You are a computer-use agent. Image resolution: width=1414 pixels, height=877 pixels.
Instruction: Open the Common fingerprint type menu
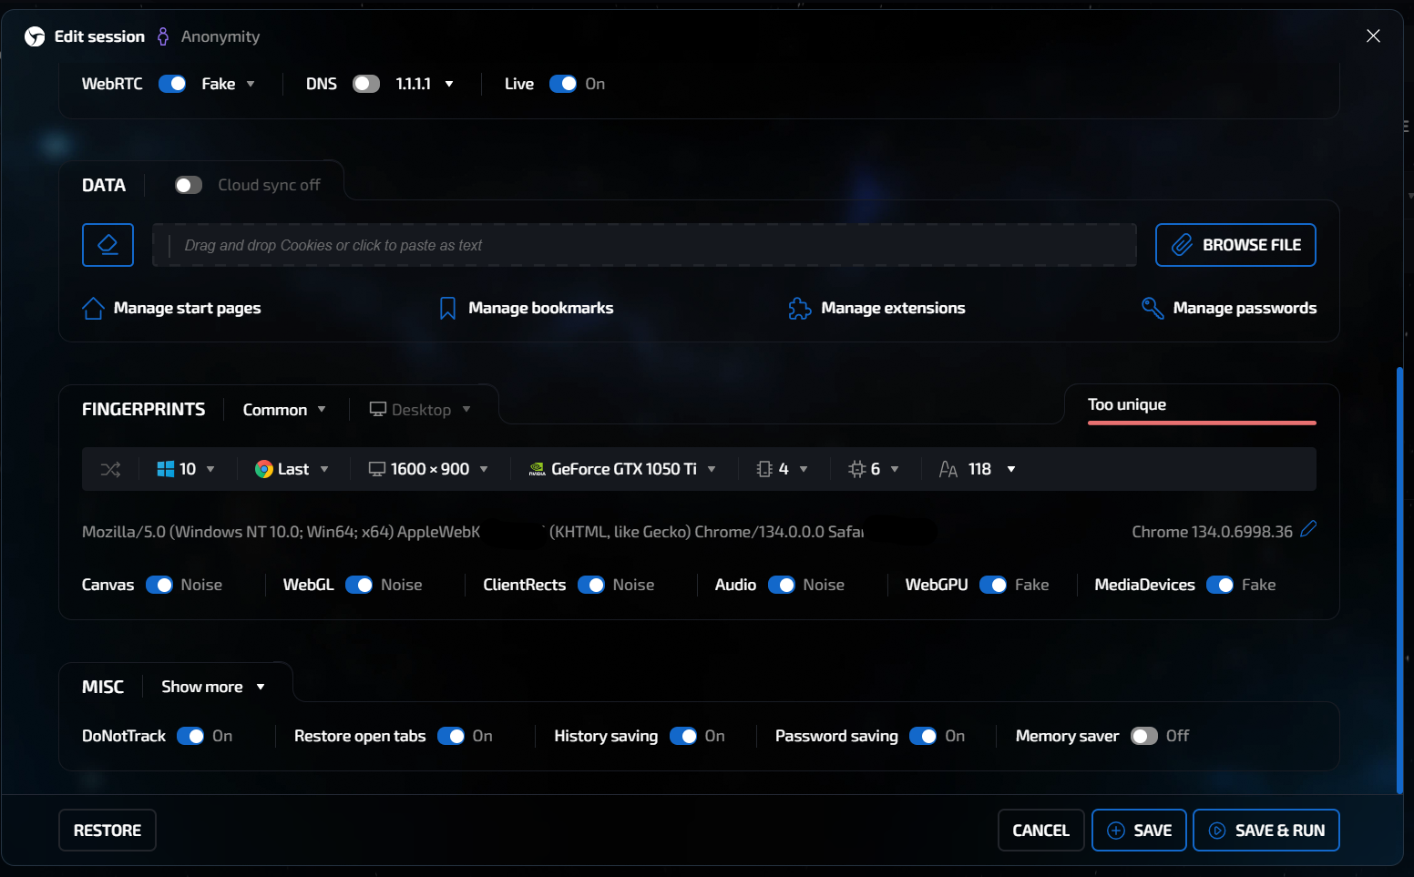pyautogui.click(x=284, y=410)
